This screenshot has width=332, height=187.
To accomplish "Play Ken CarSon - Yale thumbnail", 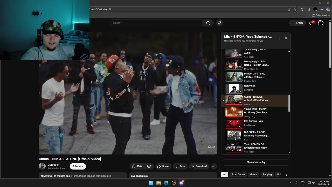I will [234, 124].
